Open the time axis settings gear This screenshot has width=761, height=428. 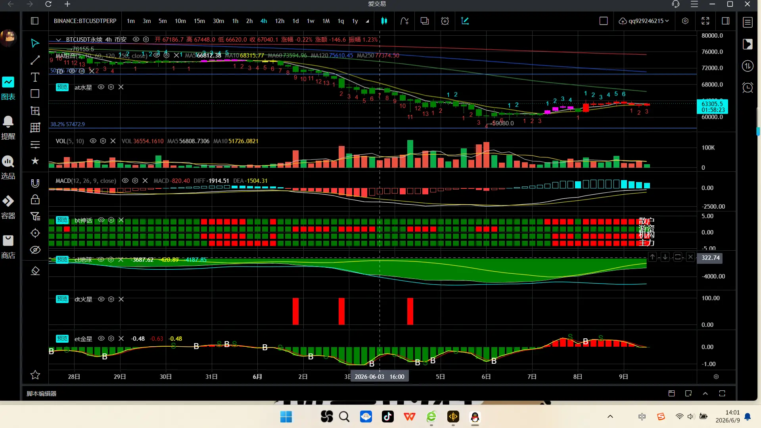coord(716,376)
